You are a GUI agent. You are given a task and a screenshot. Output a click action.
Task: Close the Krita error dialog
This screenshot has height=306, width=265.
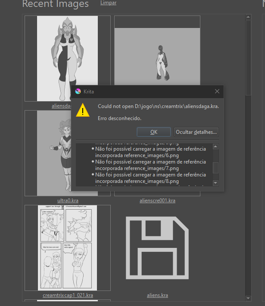(217, 91)
